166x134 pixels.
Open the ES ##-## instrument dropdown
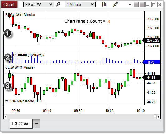[39, 5]
